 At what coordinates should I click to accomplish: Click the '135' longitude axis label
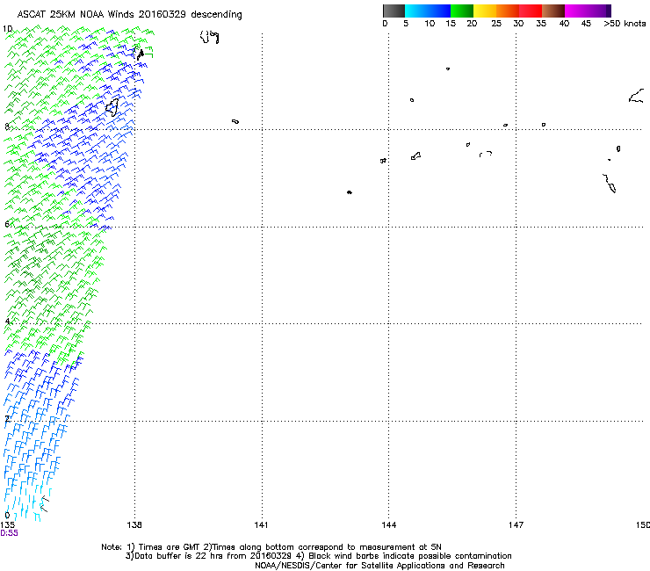[7, 525]
